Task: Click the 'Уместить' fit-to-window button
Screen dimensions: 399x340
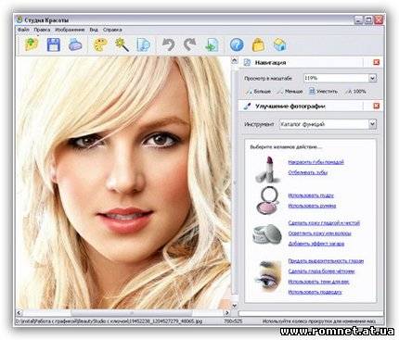Action: pyautogui.click(x=324, y=92)
